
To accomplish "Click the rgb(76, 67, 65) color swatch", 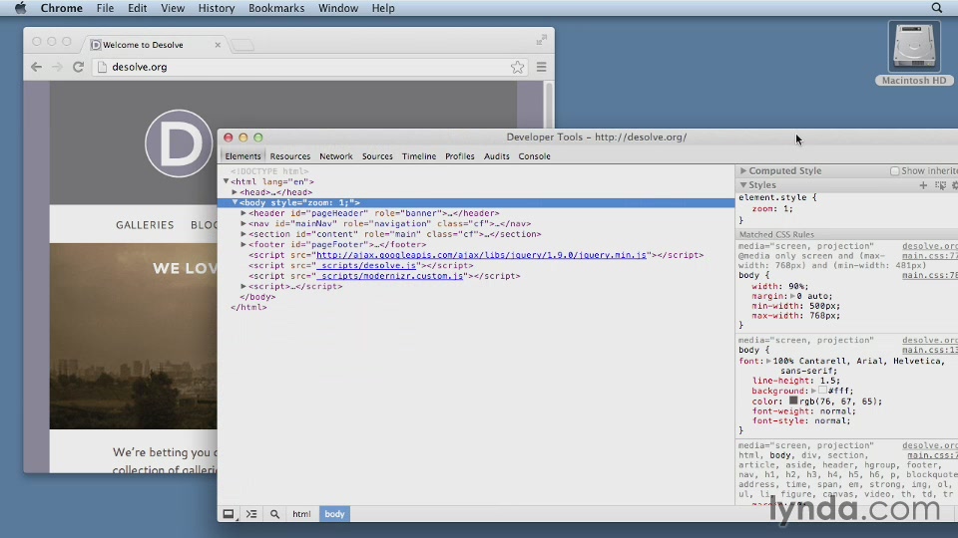I will click(793, 401).
